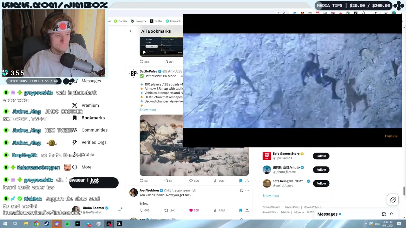
Task: Open Spotify from taskbar
Action: pyautogui.click(x=67, y=224)
